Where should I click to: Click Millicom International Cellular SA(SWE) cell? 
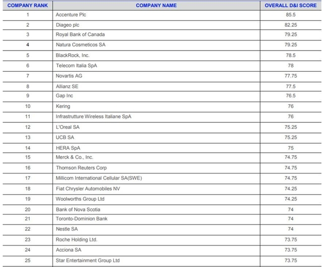tap(99, 178)
